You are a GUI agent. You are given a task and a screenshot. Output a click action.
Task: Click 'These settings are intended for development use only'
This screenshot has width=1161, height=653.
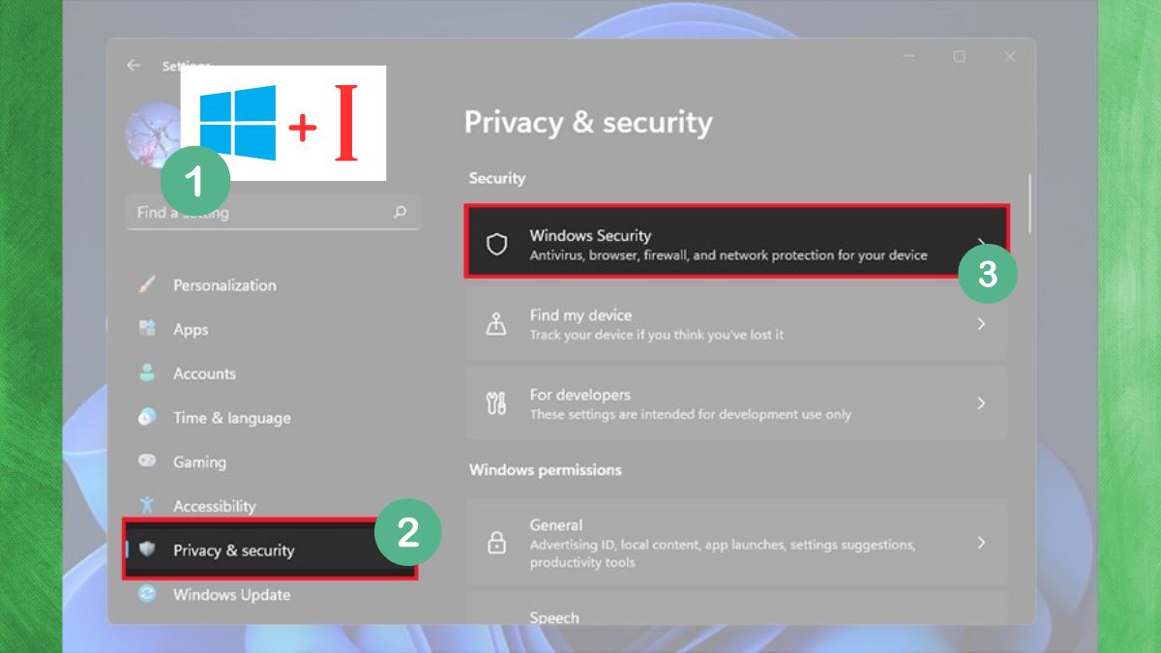(x=691, y=414)
